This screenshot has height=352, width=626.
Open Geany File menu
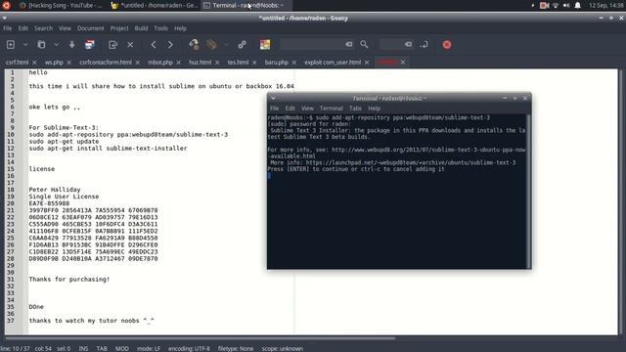pos(8,28)
